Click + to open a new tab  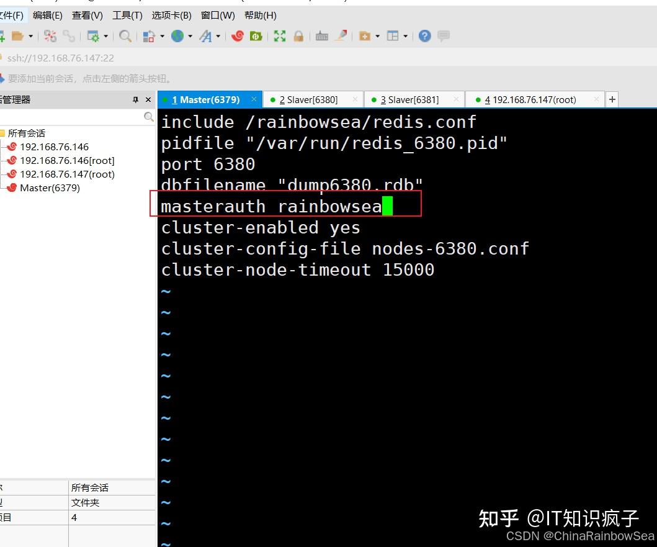[x=612, y=99]
